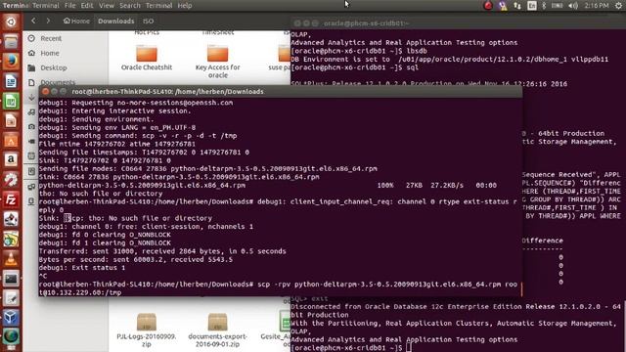Open the Ubuntu Dash home icon
This screenshot has width=626, height=352.
pyautogui.click(x=11, y=22)
